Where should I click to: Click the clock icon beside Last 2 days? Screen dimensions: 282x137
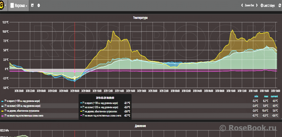click(x=262, y=6)
